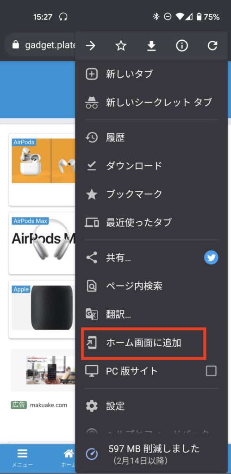231x474 pixels.
Task: Open page info circle icon
Action: click(182, 46)
